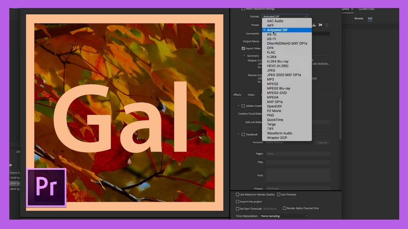Click the Save Preset icon
The image size is (408, 229).
click(x=314, y=25)
